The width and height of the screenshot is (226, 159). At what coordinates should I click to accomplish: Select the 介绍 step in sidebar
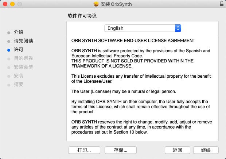point(19,32)
